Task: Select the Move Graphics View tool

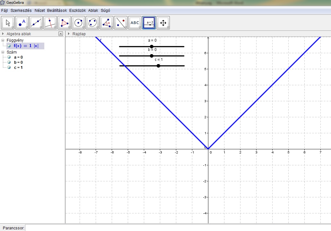Action: point(163,23)
